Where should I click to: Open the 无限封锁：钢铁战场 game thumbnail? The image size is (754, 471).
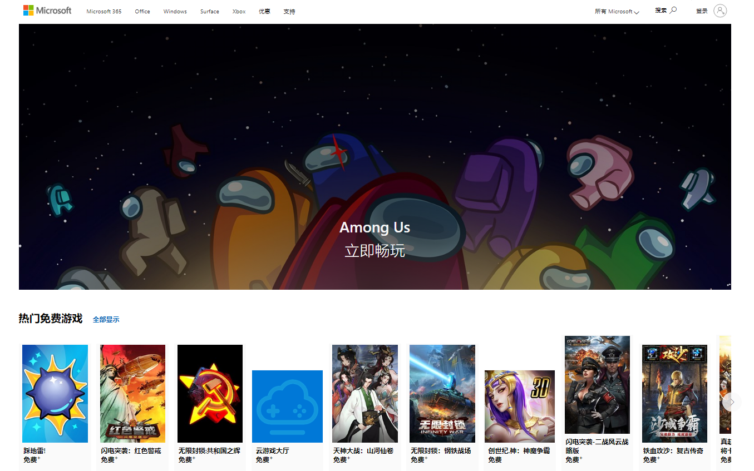click(x=442, y=394)
